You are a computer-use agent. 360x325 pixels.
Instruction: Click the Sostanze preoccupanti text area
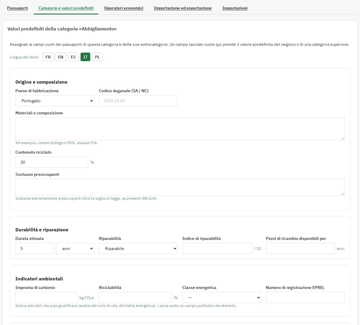[180, 187]
